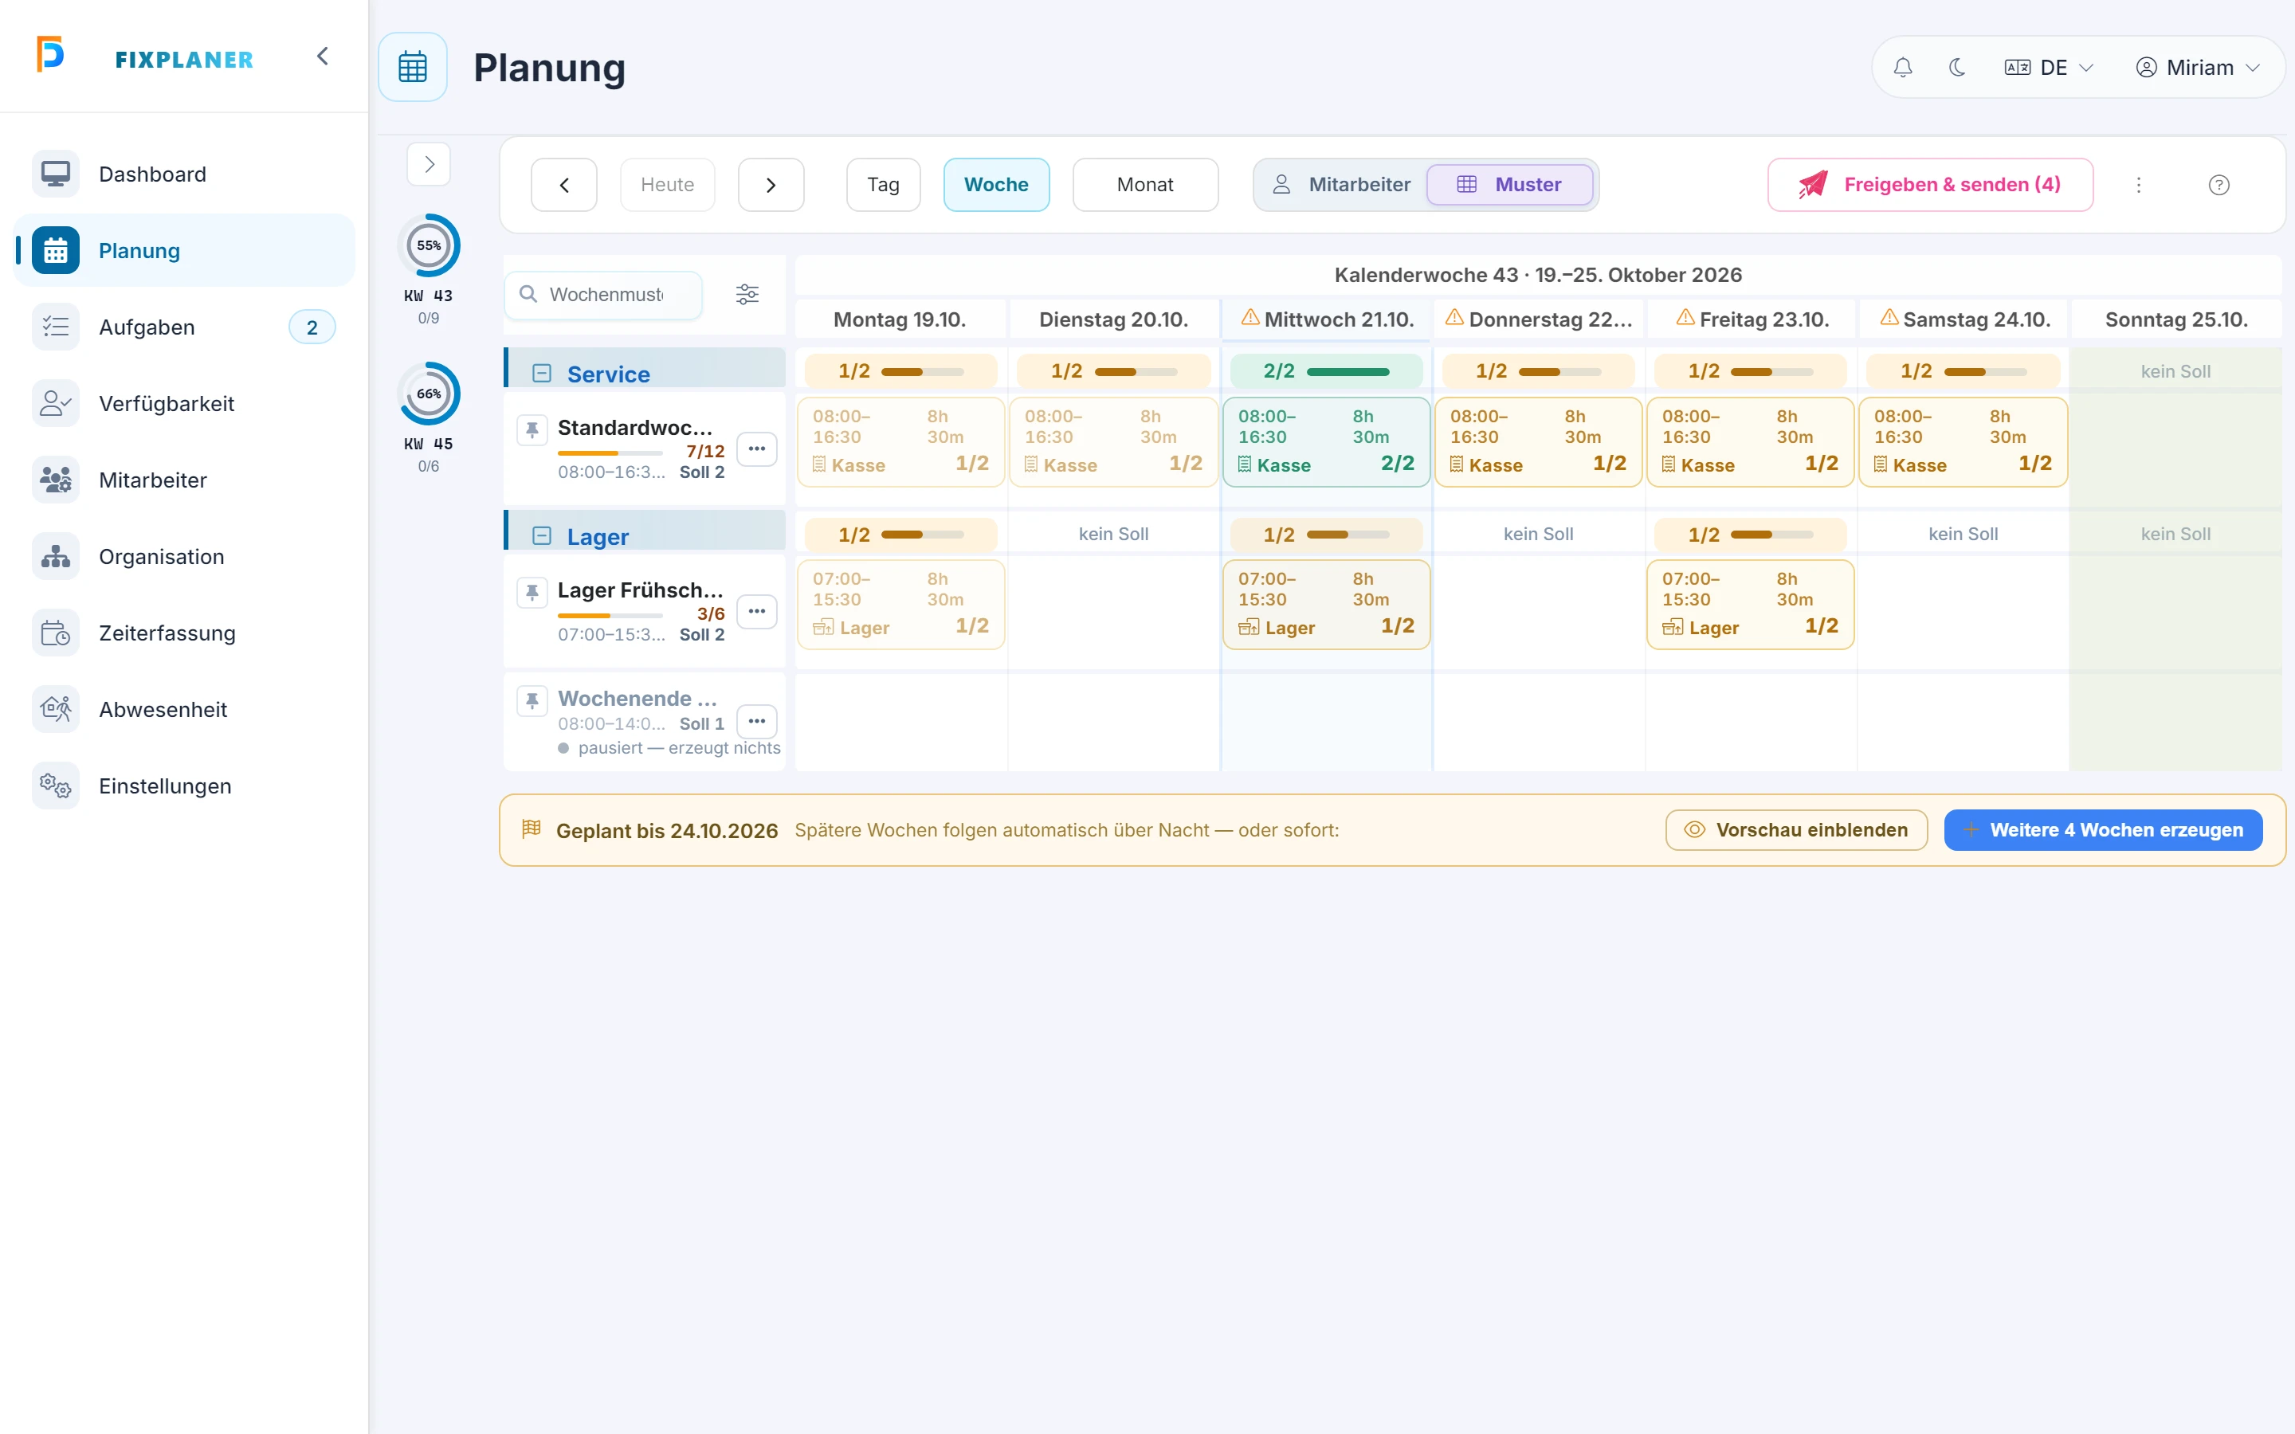Open Zeiterfassung in the sidebar
Image resolution: width=2295 pixels, height=1434 pixels.
point(184,633)
